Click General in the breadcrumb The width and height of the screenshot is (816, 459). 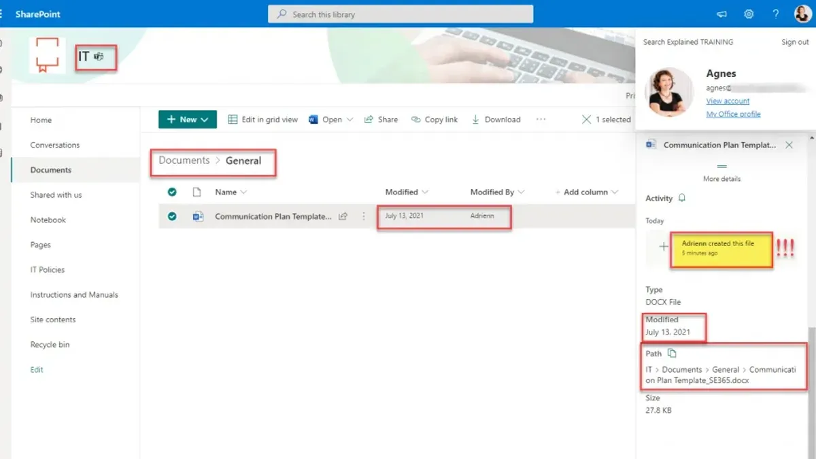click(x=243, y=160)
